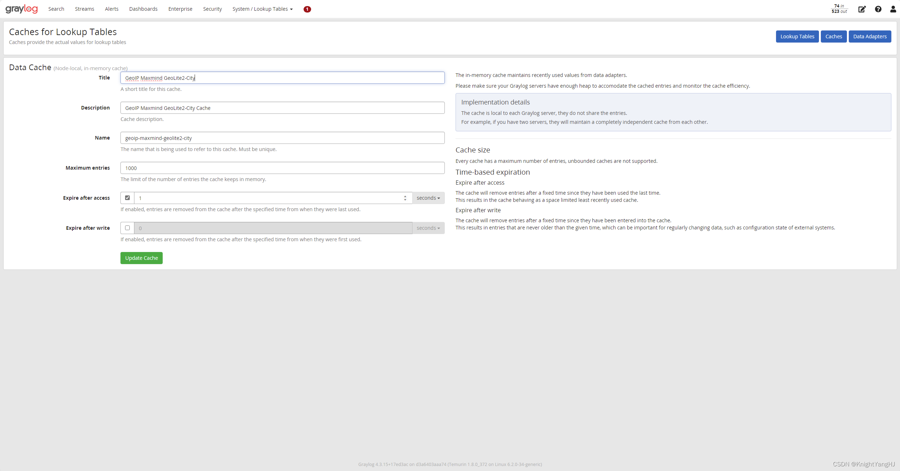Check the Expire after access enabled state
The width and height of the screenshot is (900, 471).
[127, 198]
